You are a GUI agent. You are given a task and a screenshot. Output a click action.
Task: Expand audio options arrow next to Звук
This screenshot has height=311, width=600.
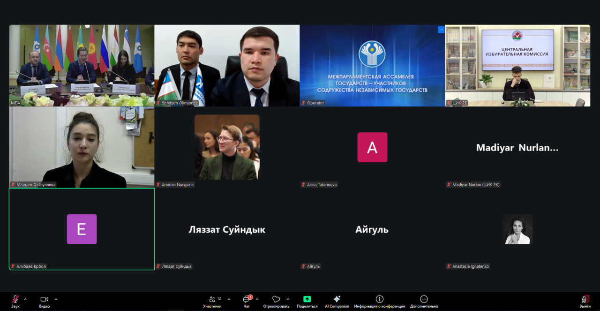pos(25,299)
